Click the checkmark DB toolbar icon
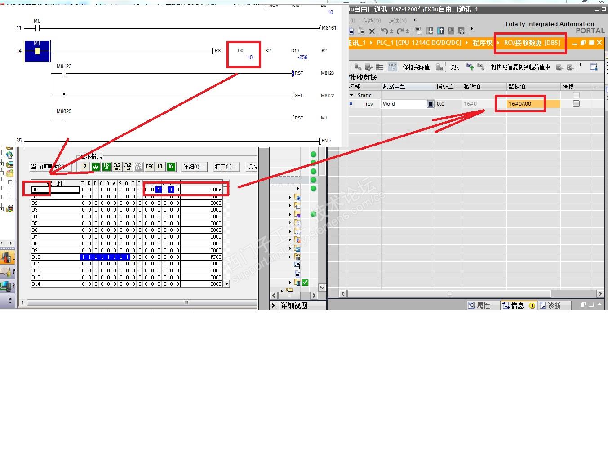This screenshot has width=608, height=460. tap(369, 67)
